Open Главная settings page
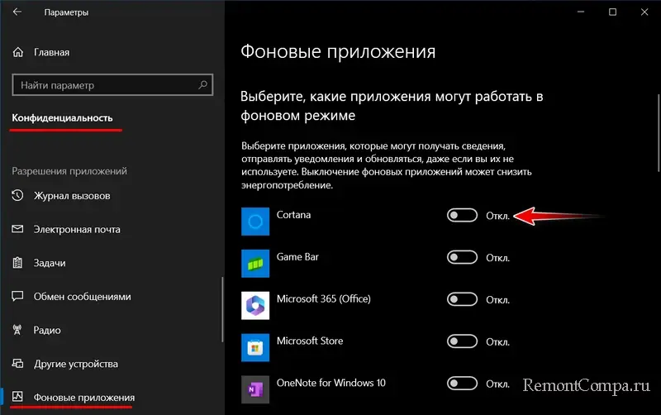The width and height of the screenshot is (661, 415). coord(51,52)
